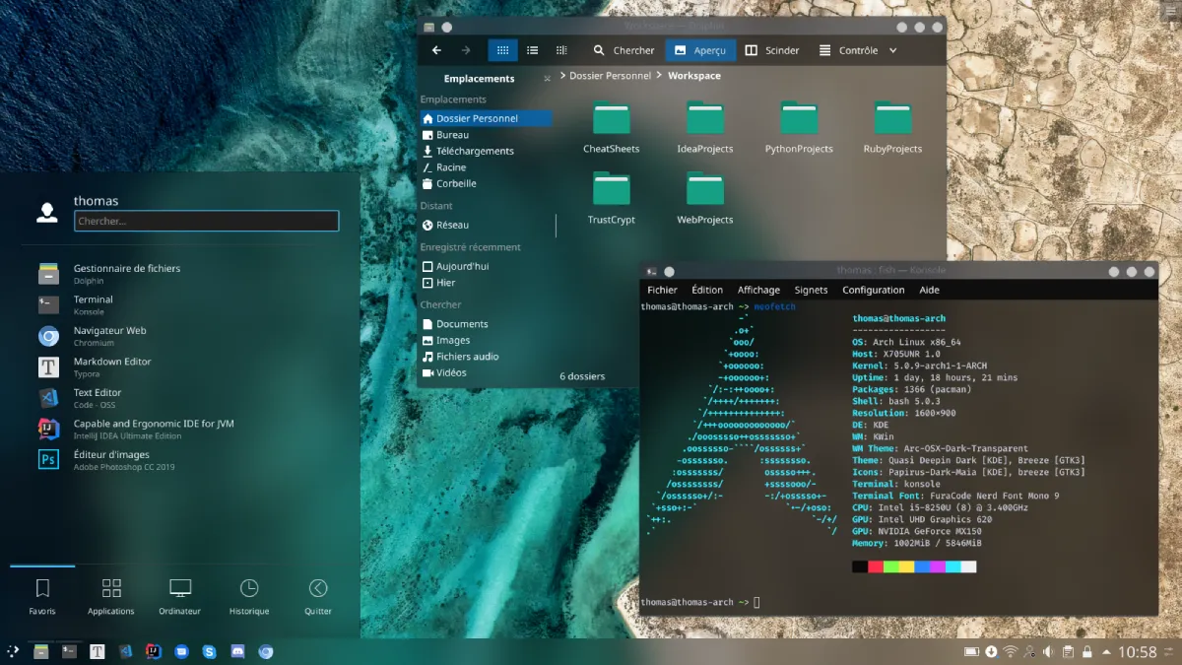
Task: Toggle Scinder split view
Action: click(x=771, y=50)
